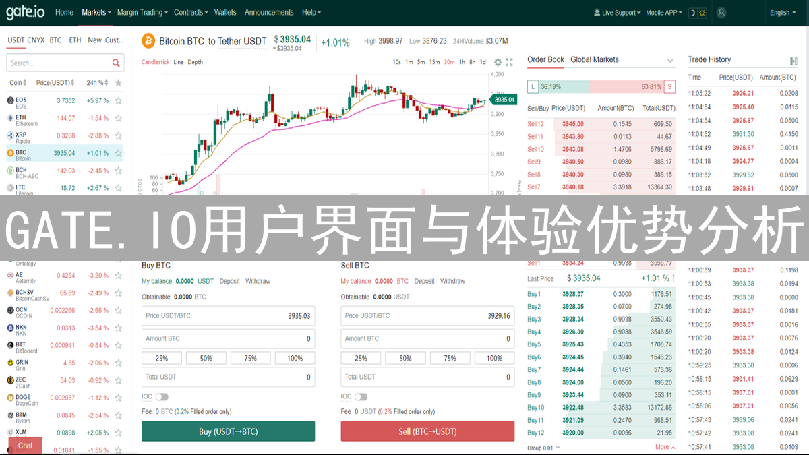The width and height of the screenshot is (809, 455).
Task: Switch to the ETH market tab
Action: 75,40
